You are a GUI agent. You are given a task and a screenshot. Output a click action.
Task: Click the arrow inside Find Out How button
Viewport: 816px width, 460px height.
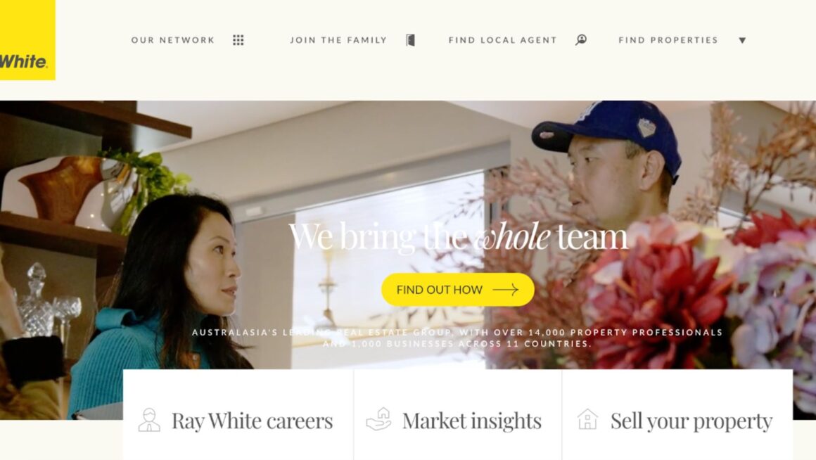coord(506,289)
